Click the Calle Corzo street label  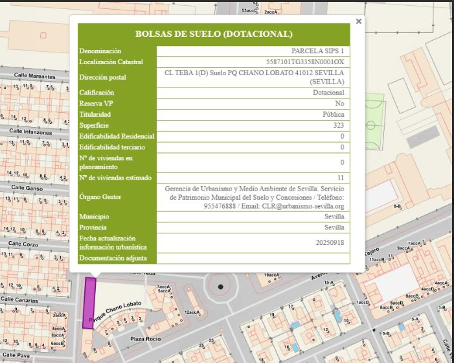(x=23, y=244)
